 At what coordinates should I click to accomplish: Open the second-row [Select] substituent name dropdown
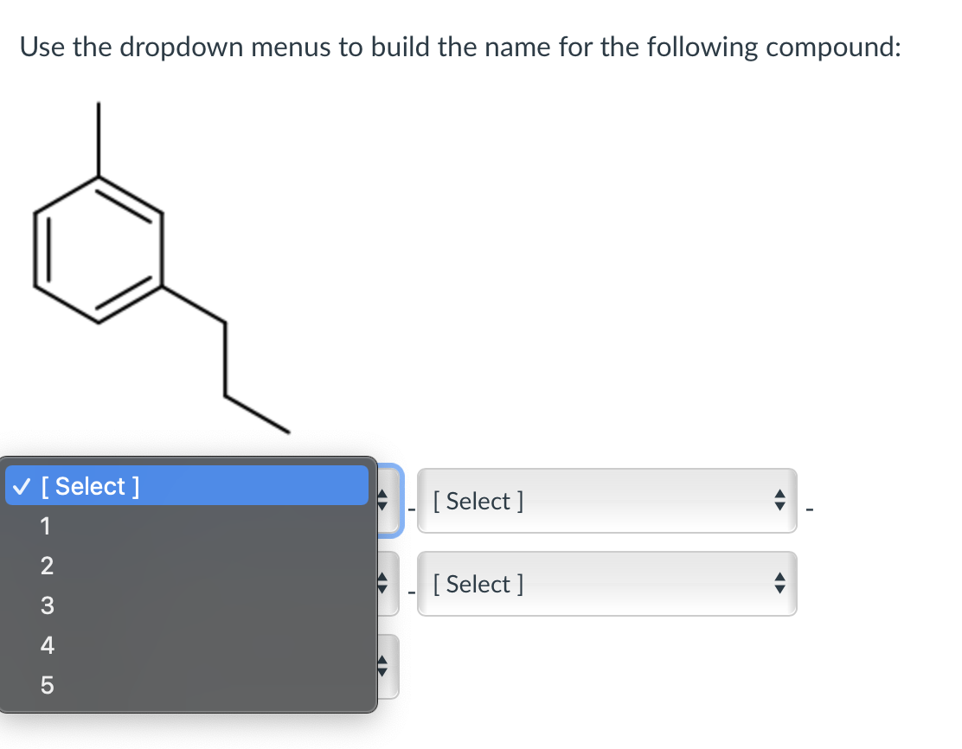pos(606,584)
